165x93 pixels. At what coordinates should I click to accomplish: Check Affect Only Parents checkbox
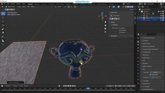click(x=120, y=32)
